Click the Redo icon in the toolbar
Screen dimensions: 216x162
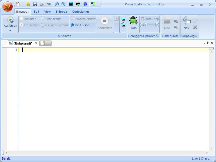point(64,4)
